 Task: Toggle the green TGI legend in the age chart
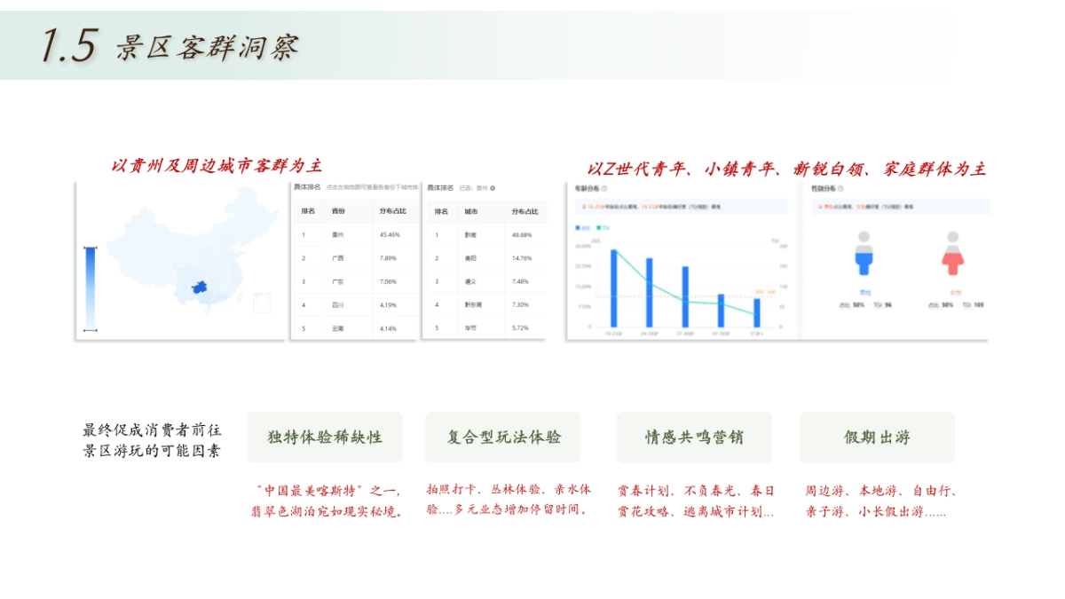click(x=602, y=227)
